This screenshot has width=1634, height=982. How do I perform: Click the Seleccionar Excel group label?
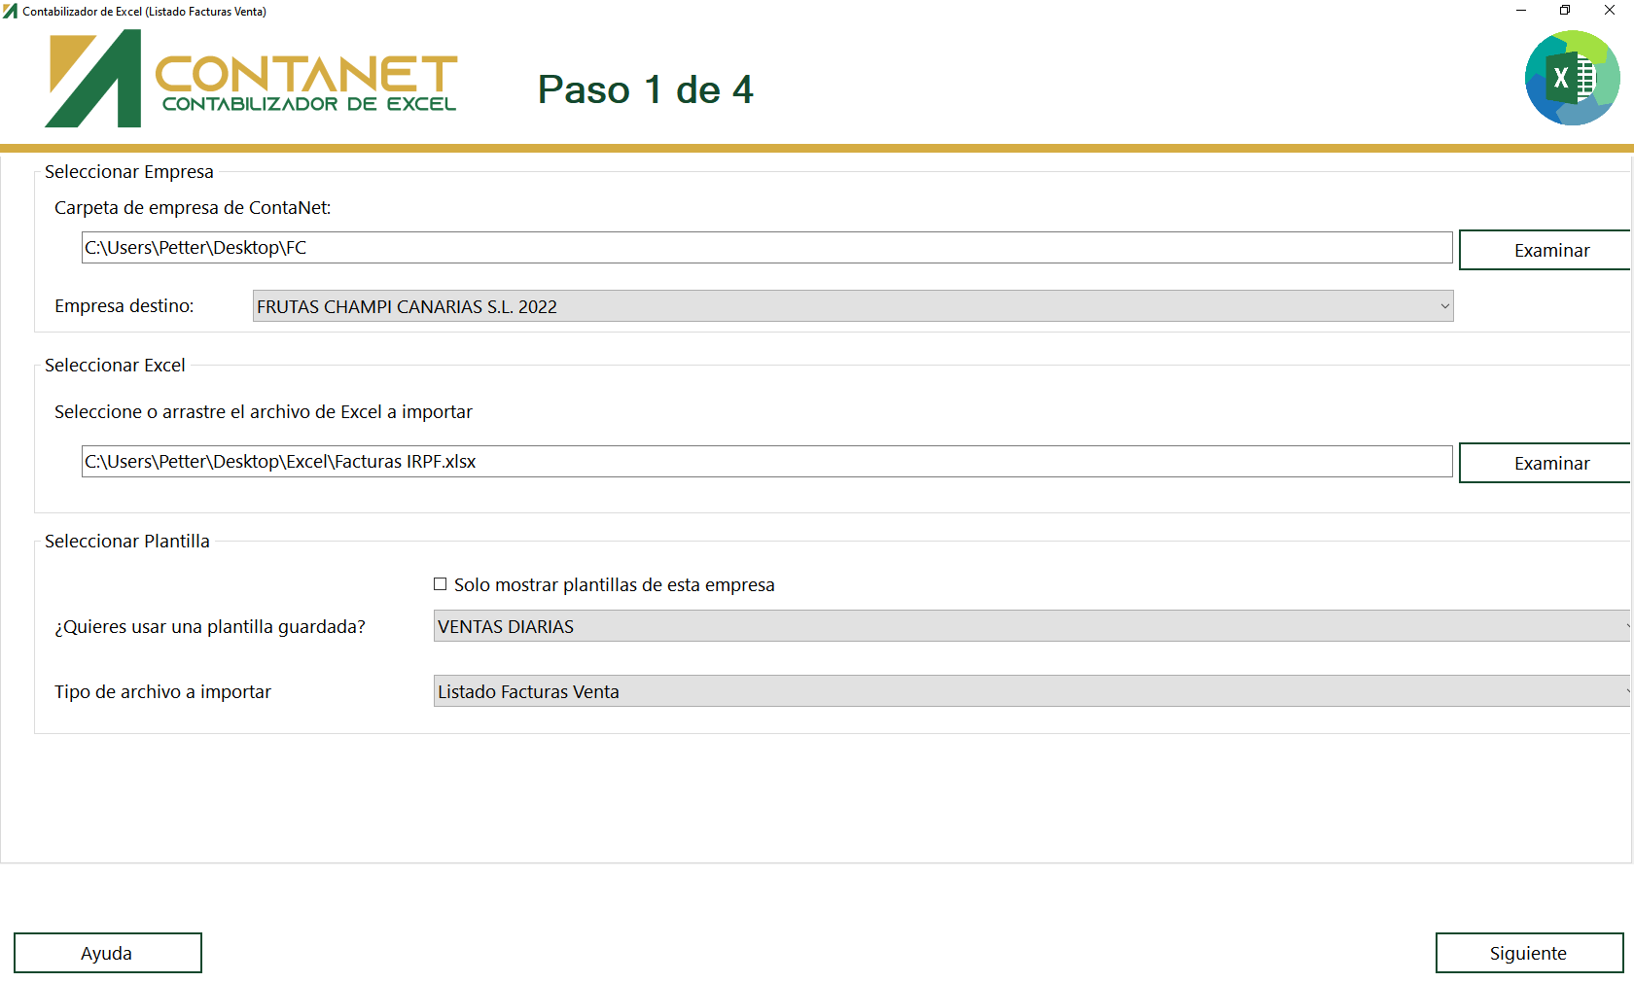pyautogui.click(x=115, y=365)
